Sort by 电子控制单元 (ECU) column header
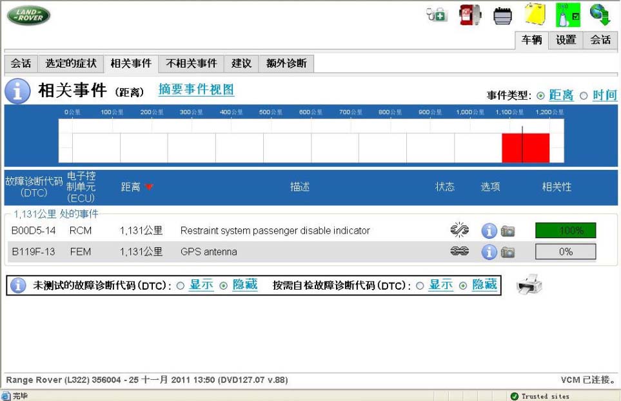The width and height of the screenshot is (621, 401). click(x=81, y=187)
